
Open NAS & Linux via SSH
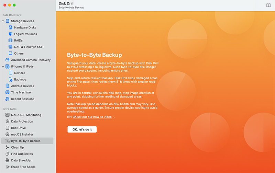click(28, 47)
